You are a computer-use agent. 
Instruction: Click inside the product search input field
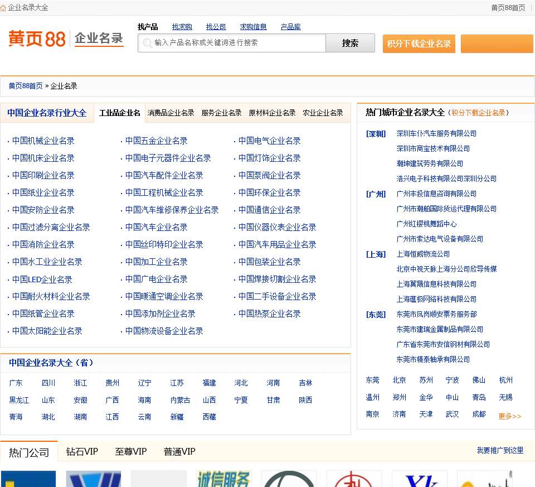point(234,42)
